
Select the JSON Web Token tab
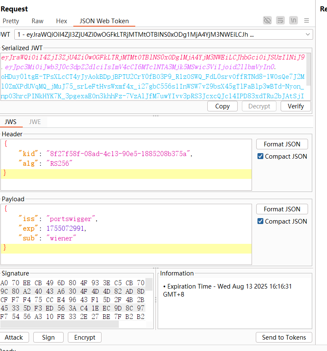pos(104,21)
